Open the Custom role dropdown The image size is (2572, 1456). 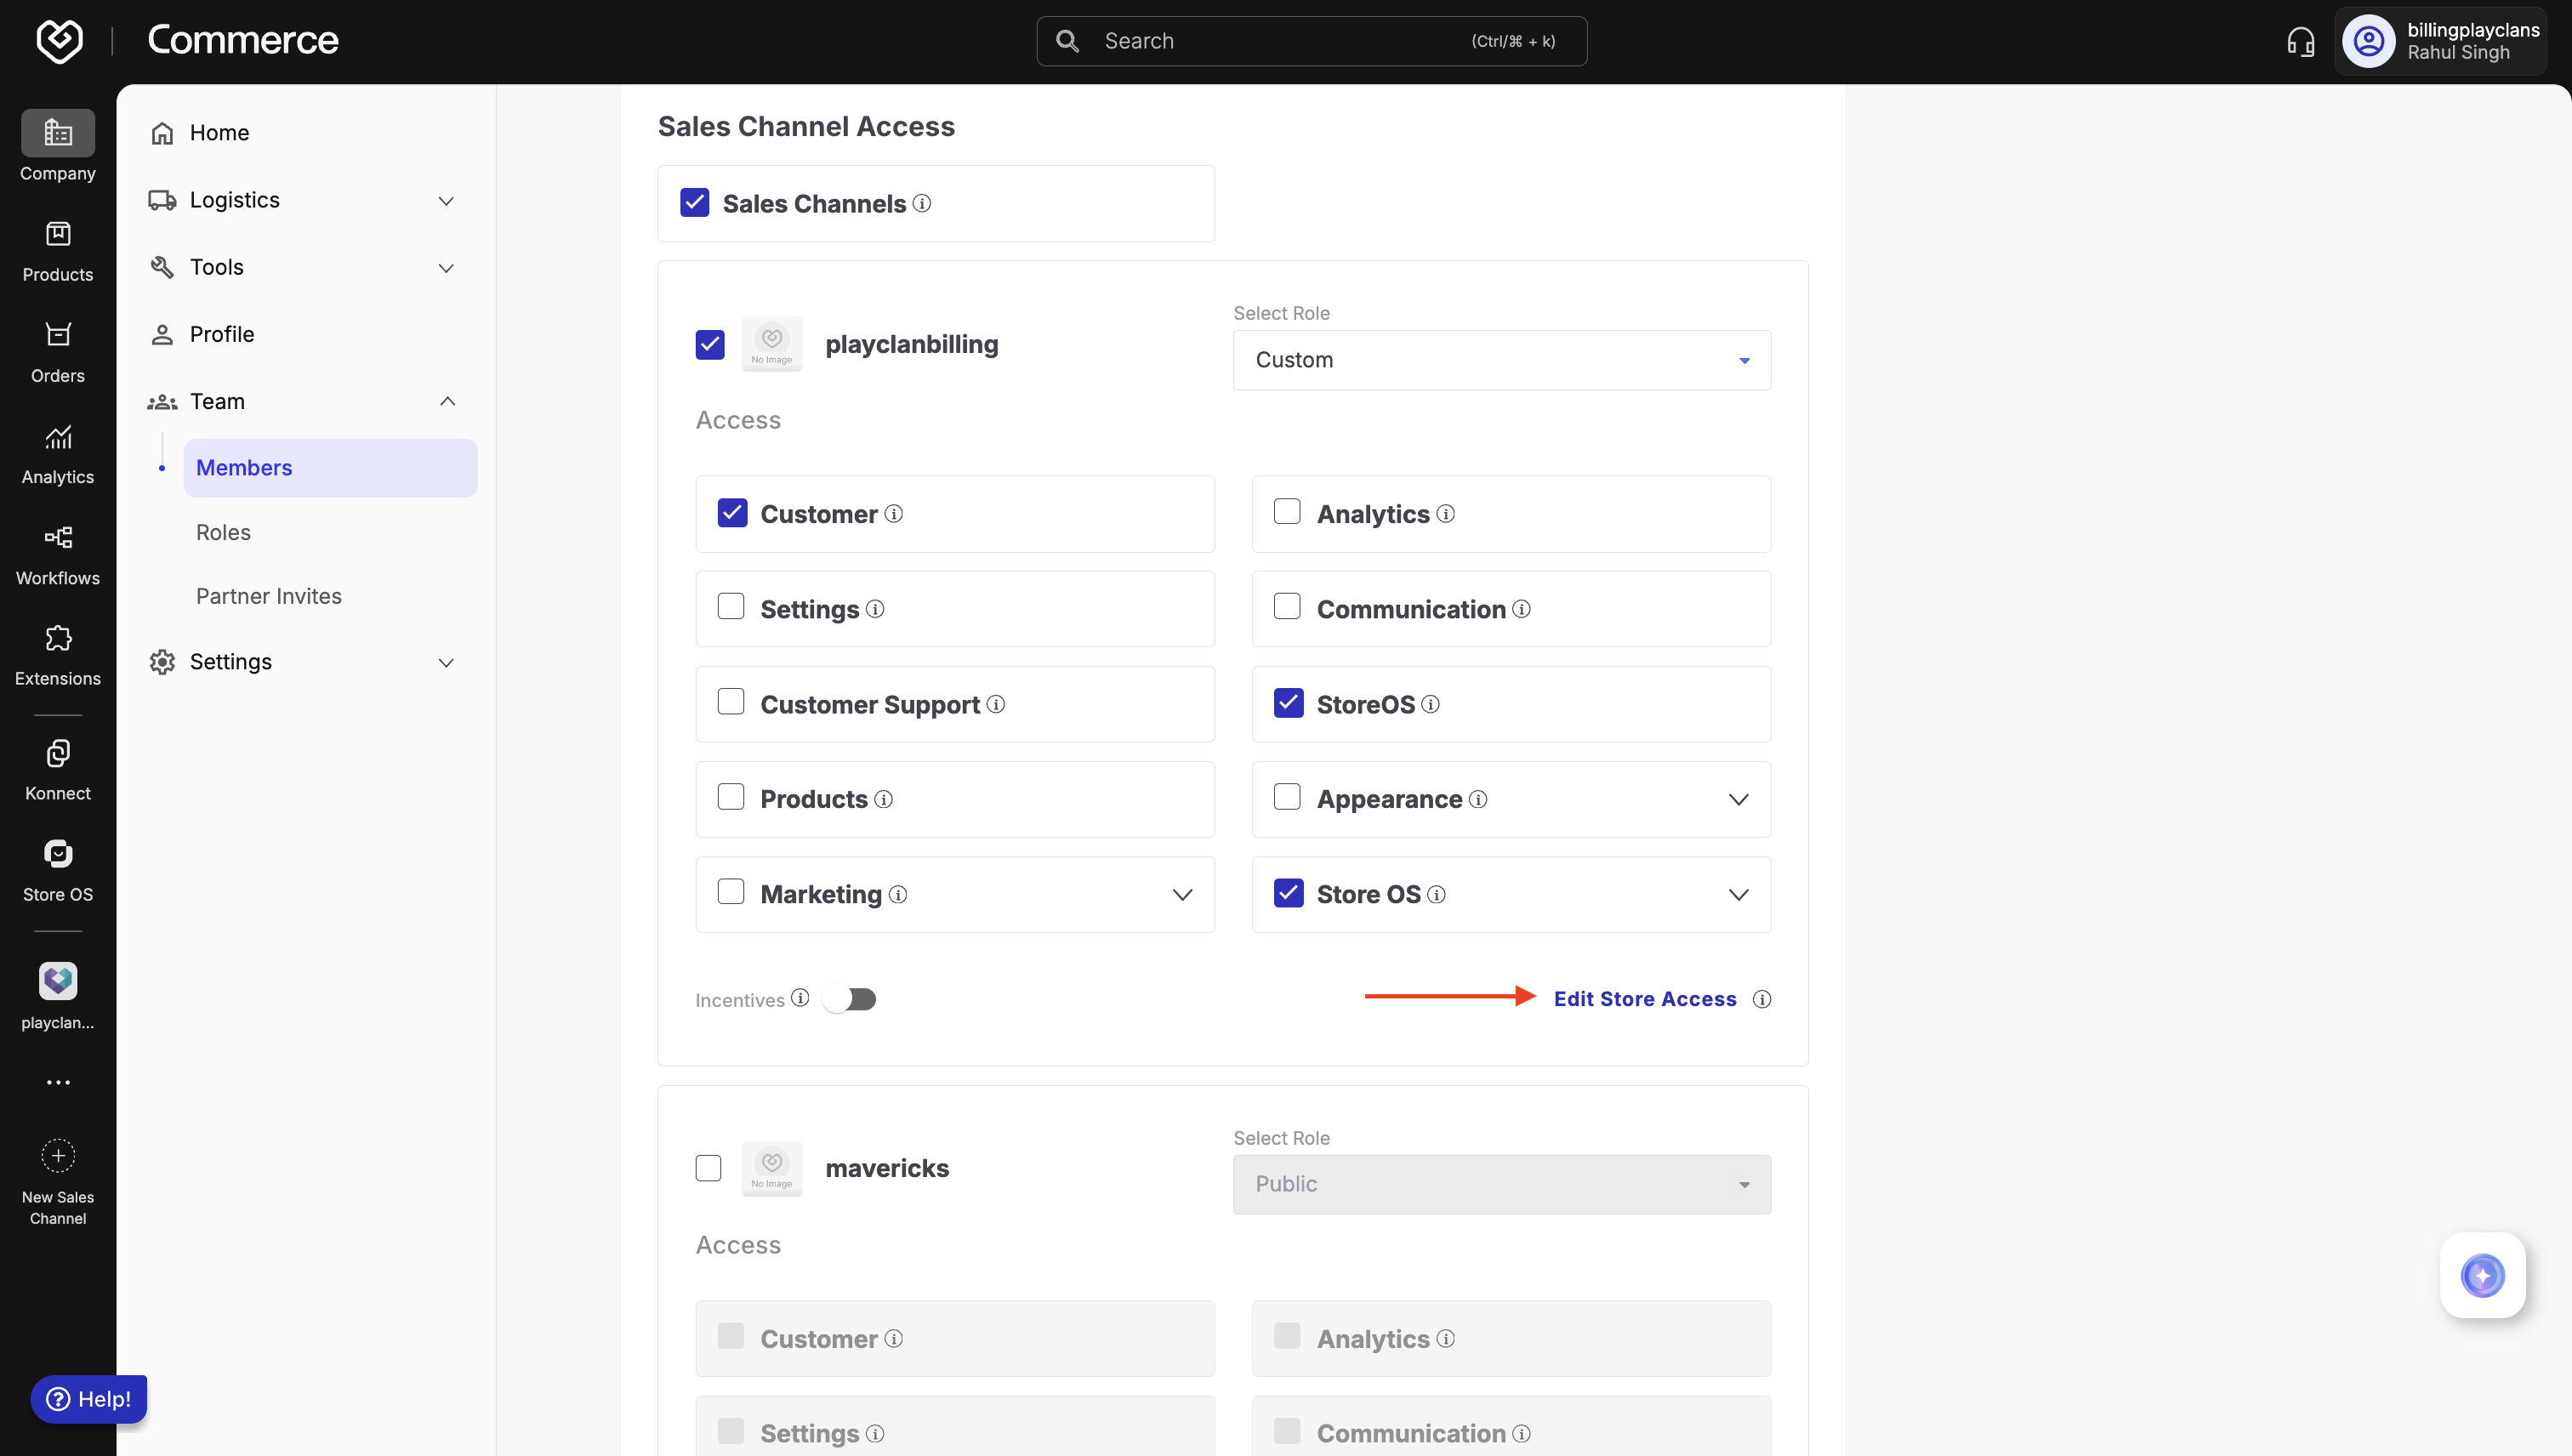click(x=1501, y=360)
